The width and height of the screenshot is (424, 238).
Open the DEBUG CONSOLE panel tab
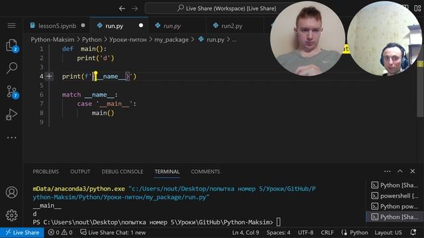122,172
